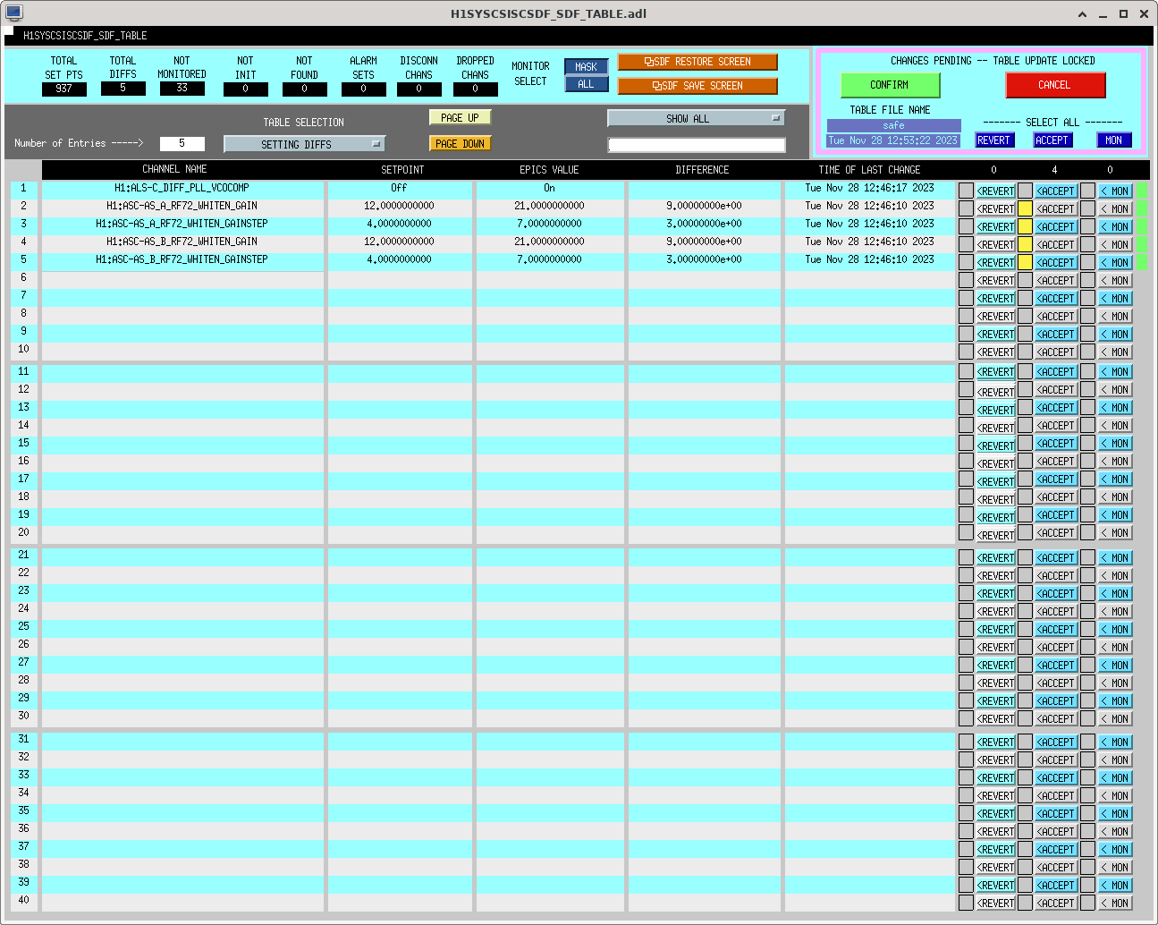1158x925 pixels.
Task: Click the 7.0000000000 EPICS value in row 3
Action: (x=549, y=224)
